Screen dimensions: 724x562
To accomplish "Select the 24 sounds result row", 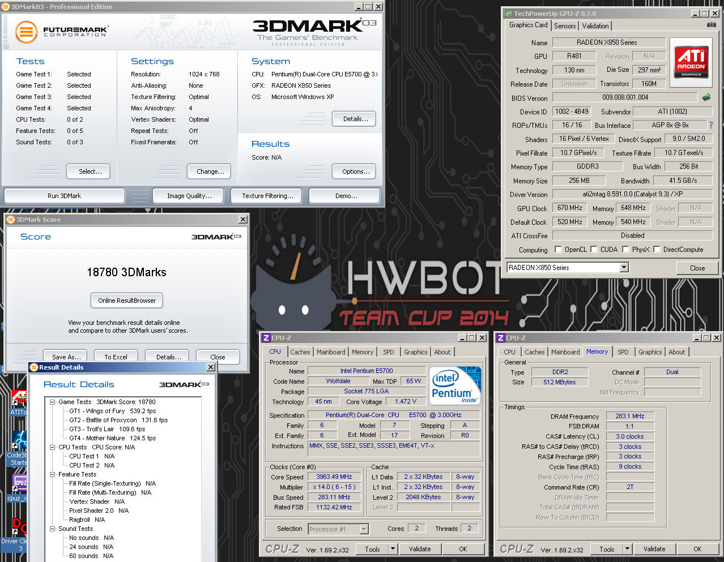I will click(91, 547).
